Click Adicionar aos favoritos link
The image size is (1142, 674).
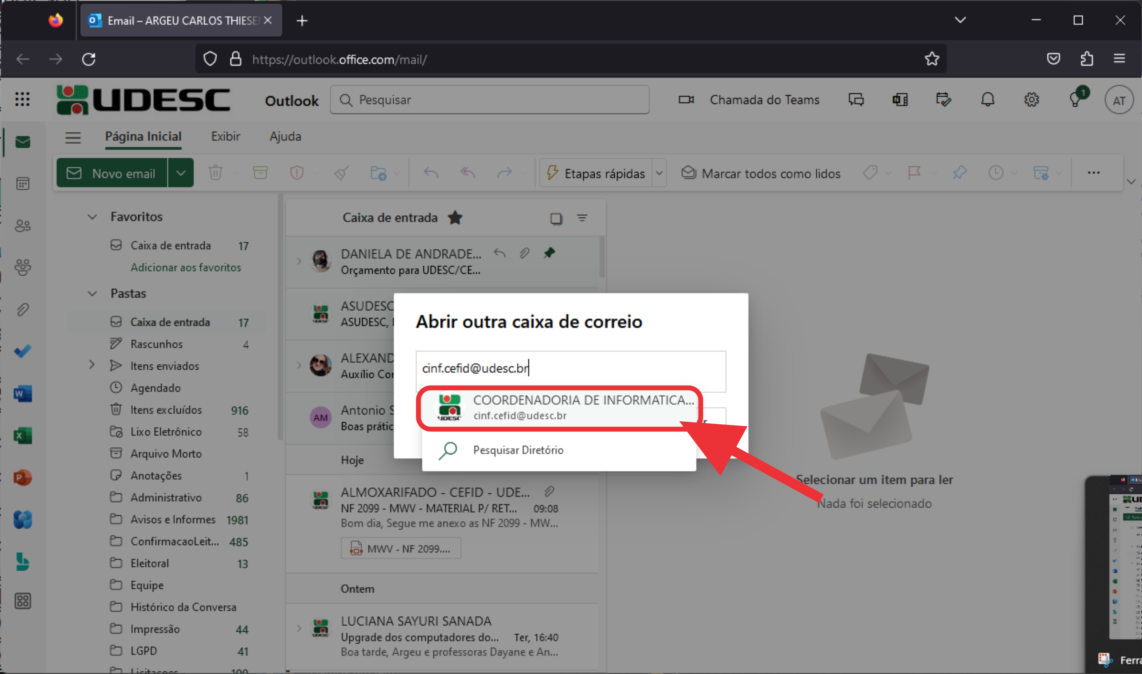[x=185, y=267]
